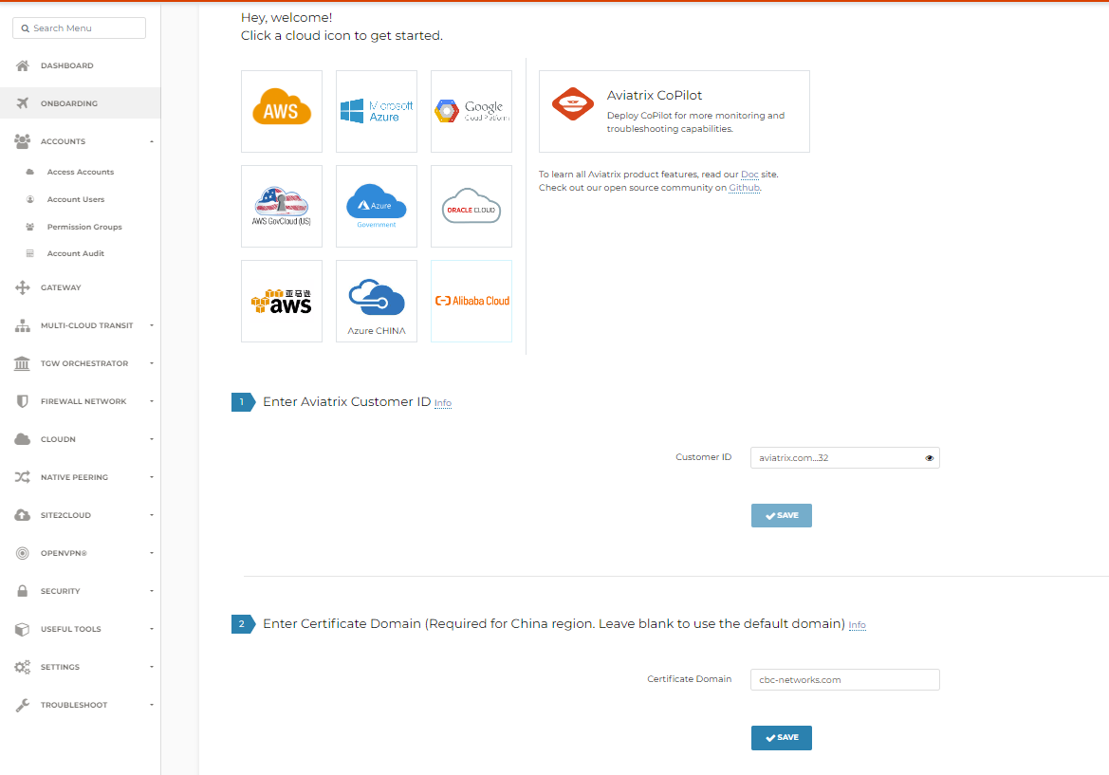The width and height of the screenshot is (1109, 775).
Task: Click the Useful Tools cube icon
Action: point(23,629)
